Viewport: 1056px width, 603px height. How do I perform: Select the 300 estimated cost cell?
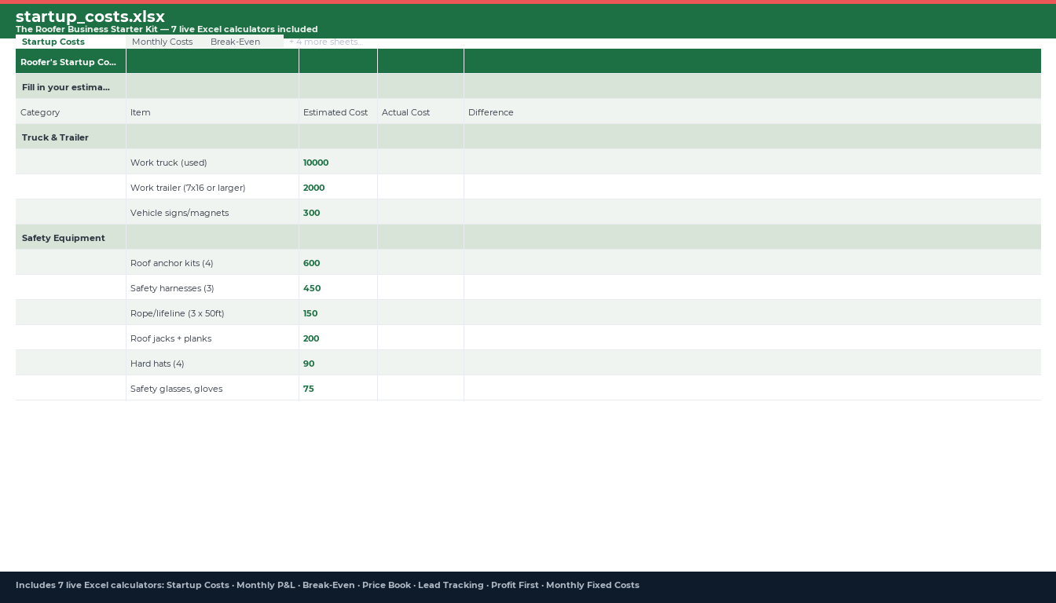click(x=338, y=212)
